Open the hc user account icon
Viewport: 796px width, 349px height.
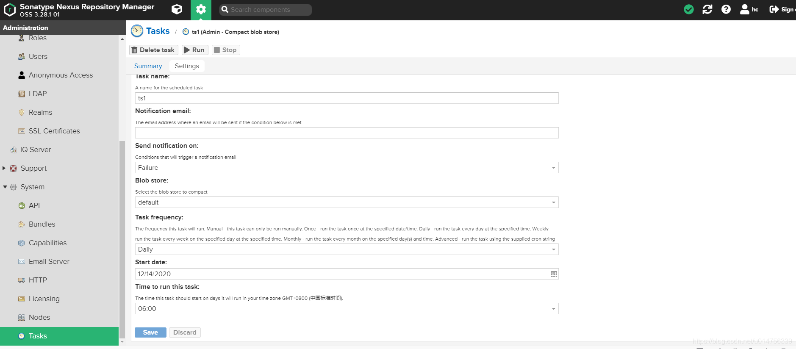click(x=745, y=9)
